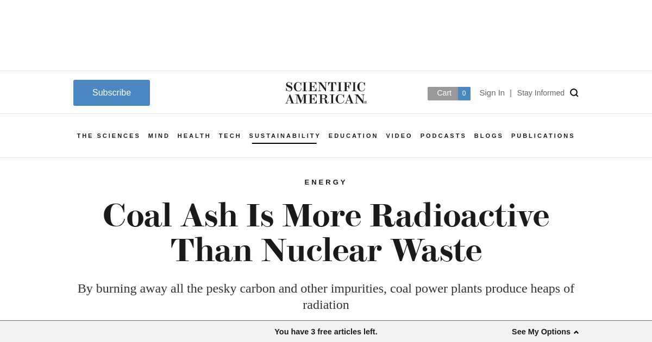Click the Sign In link
652x342 pixels.
coord(492,93)
